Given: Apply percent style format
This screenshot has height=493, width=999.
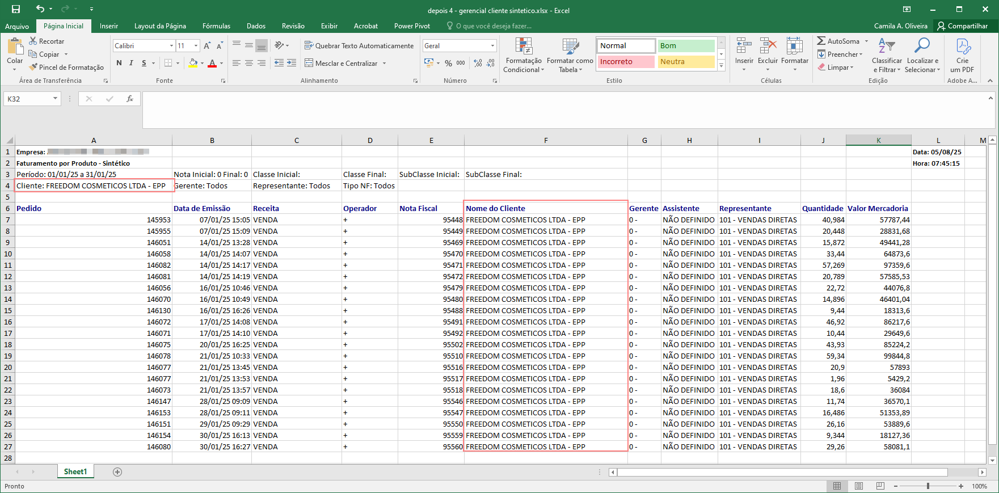Looking at the screenshot, I should (x=448, y=63).
